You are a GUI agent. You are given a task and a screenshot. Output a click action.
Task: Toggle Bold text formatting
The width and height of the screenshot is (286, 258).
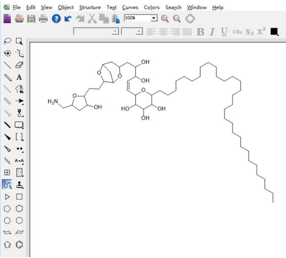[x=201, y=32]
